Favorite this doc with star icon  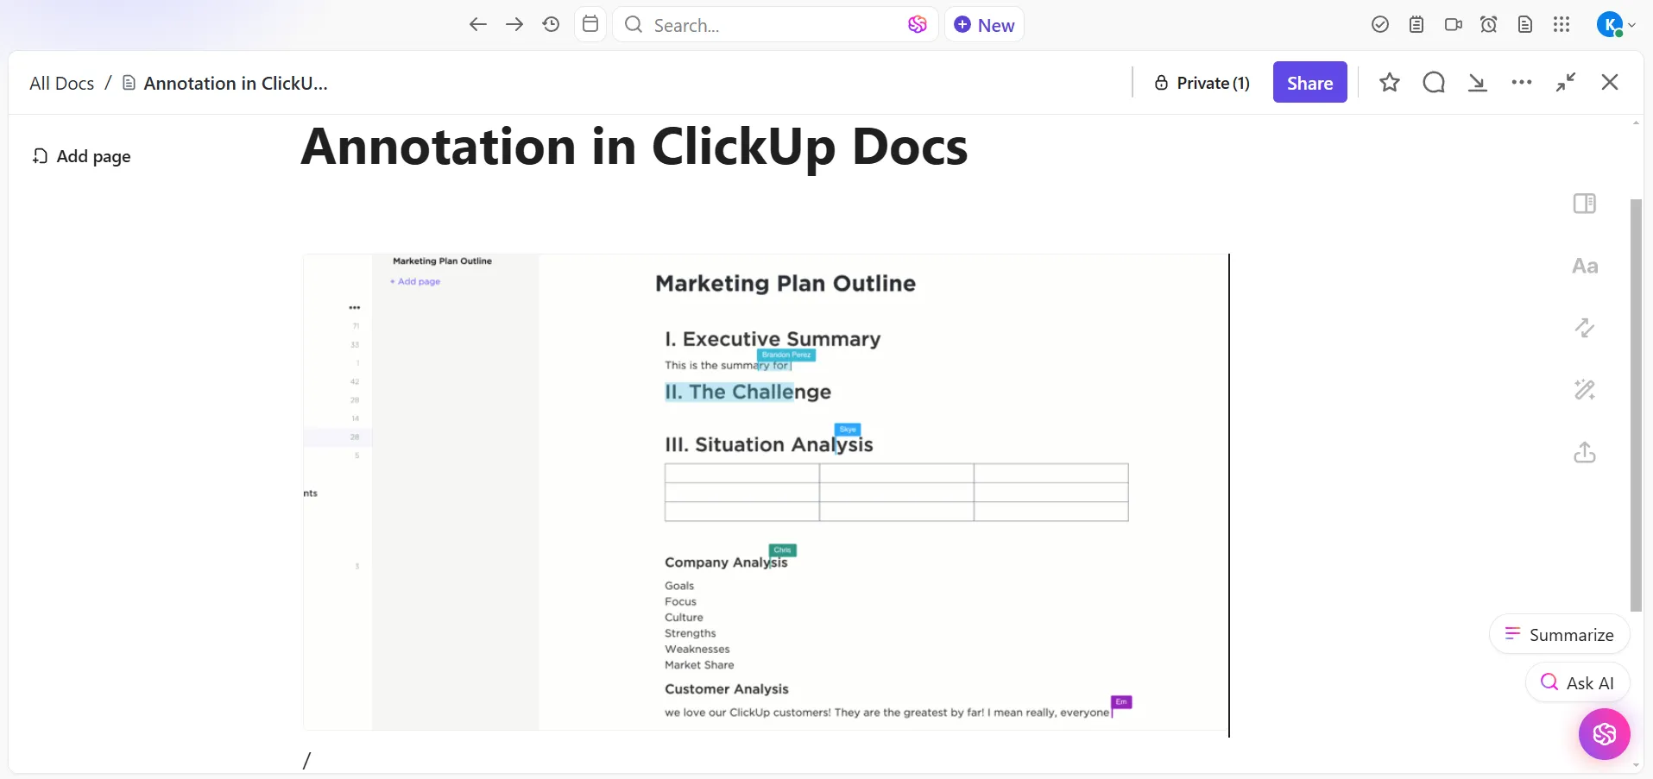point(1390,83)
